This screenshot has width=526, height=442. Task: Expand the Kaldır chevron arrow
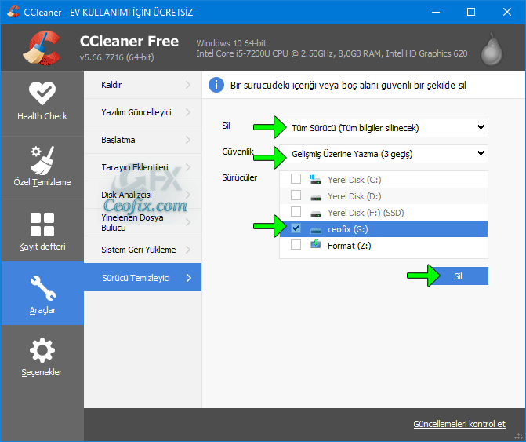pyautogui.click(x=188, y=85)
